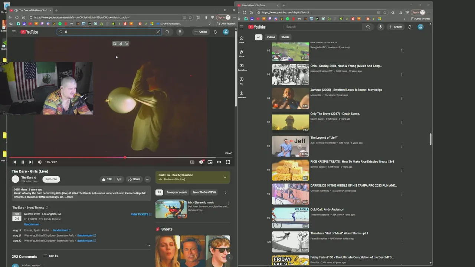Open options for Mix - Electronic music
Screen dimensions: 475x267
tap(228, 203)
